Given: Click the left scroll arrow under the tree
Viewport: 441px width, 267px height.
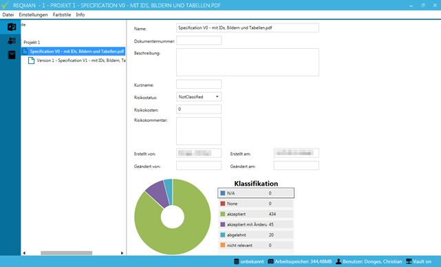Looking at the screenshot, I should (24, 253).
